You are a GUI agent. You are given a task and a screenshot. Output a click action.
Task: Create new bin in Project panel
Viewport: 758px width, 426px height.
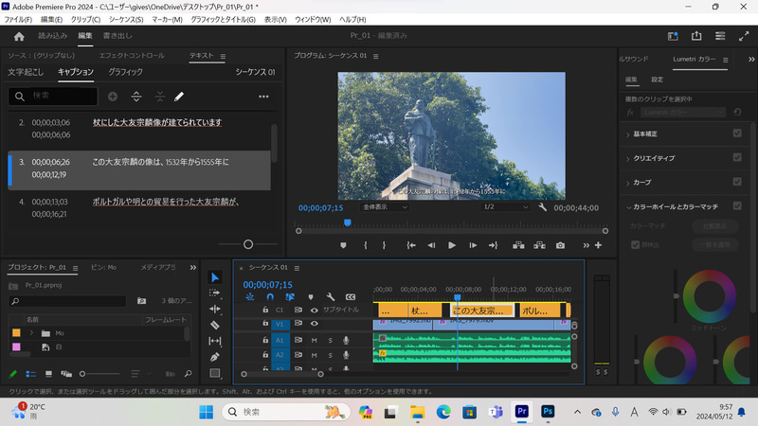pos(141,301)
